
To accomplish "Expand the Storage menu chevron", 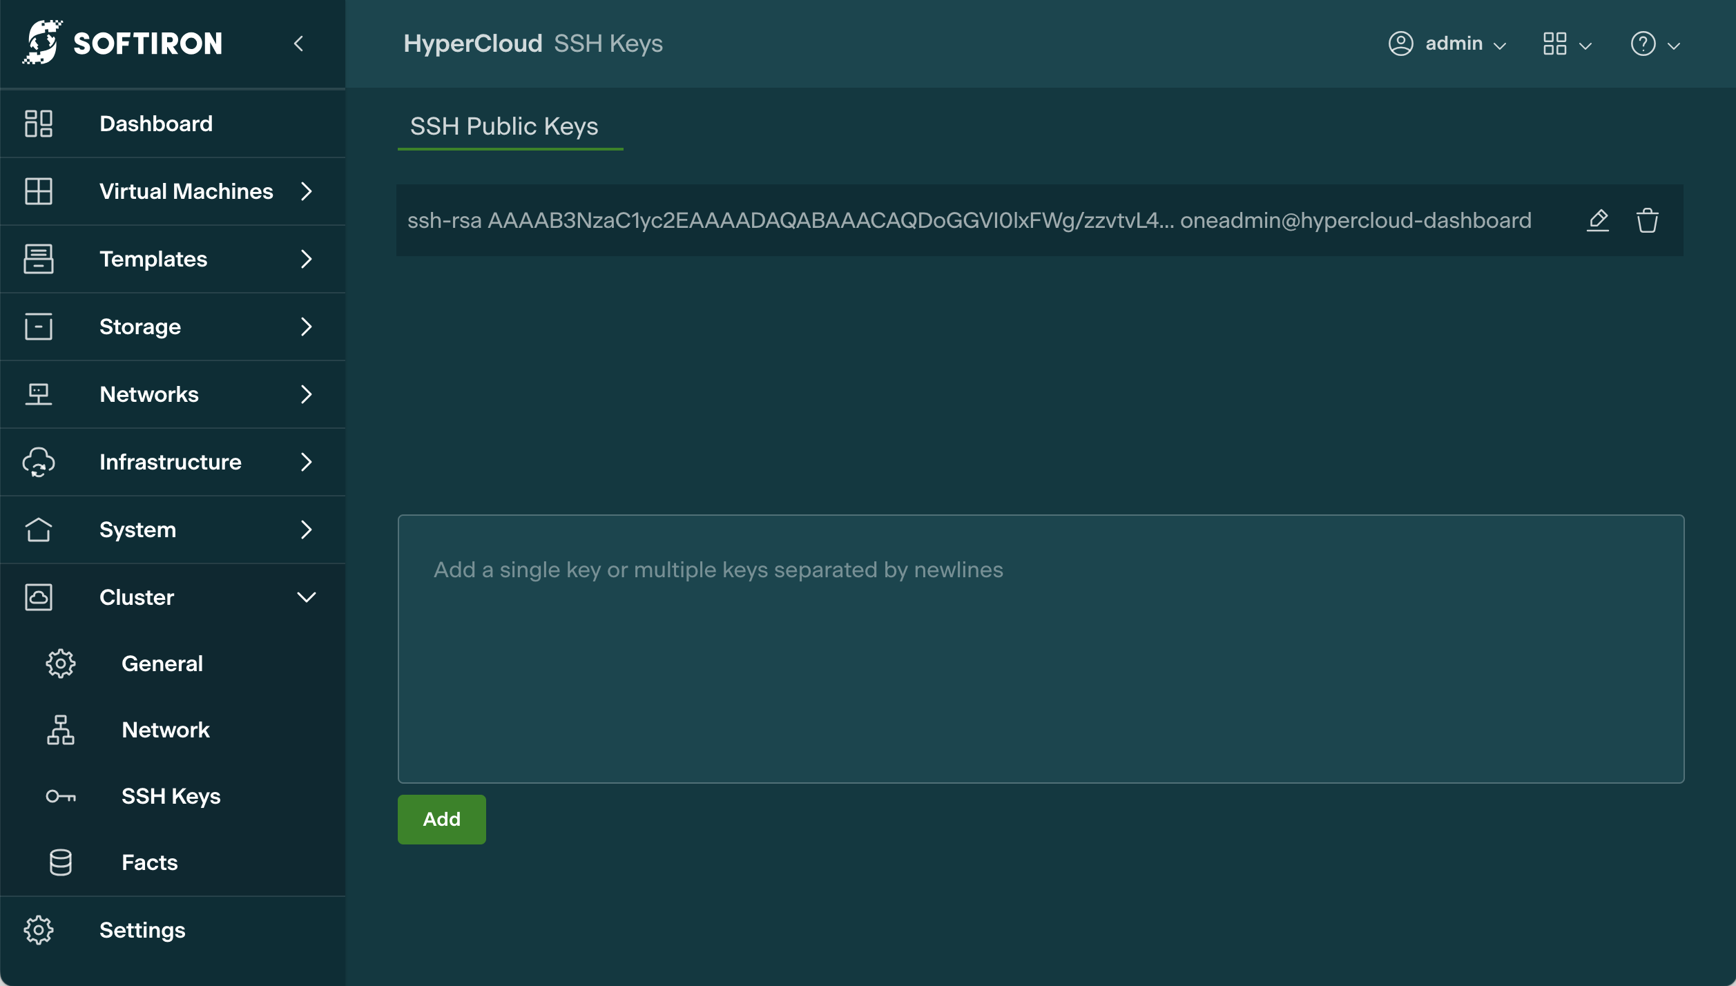I will [x=307, y=327].
